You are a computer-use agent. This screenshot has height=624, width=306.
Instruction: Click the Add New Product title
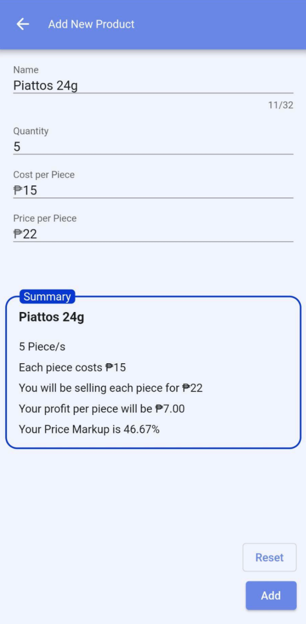click(x=91, y=24)
